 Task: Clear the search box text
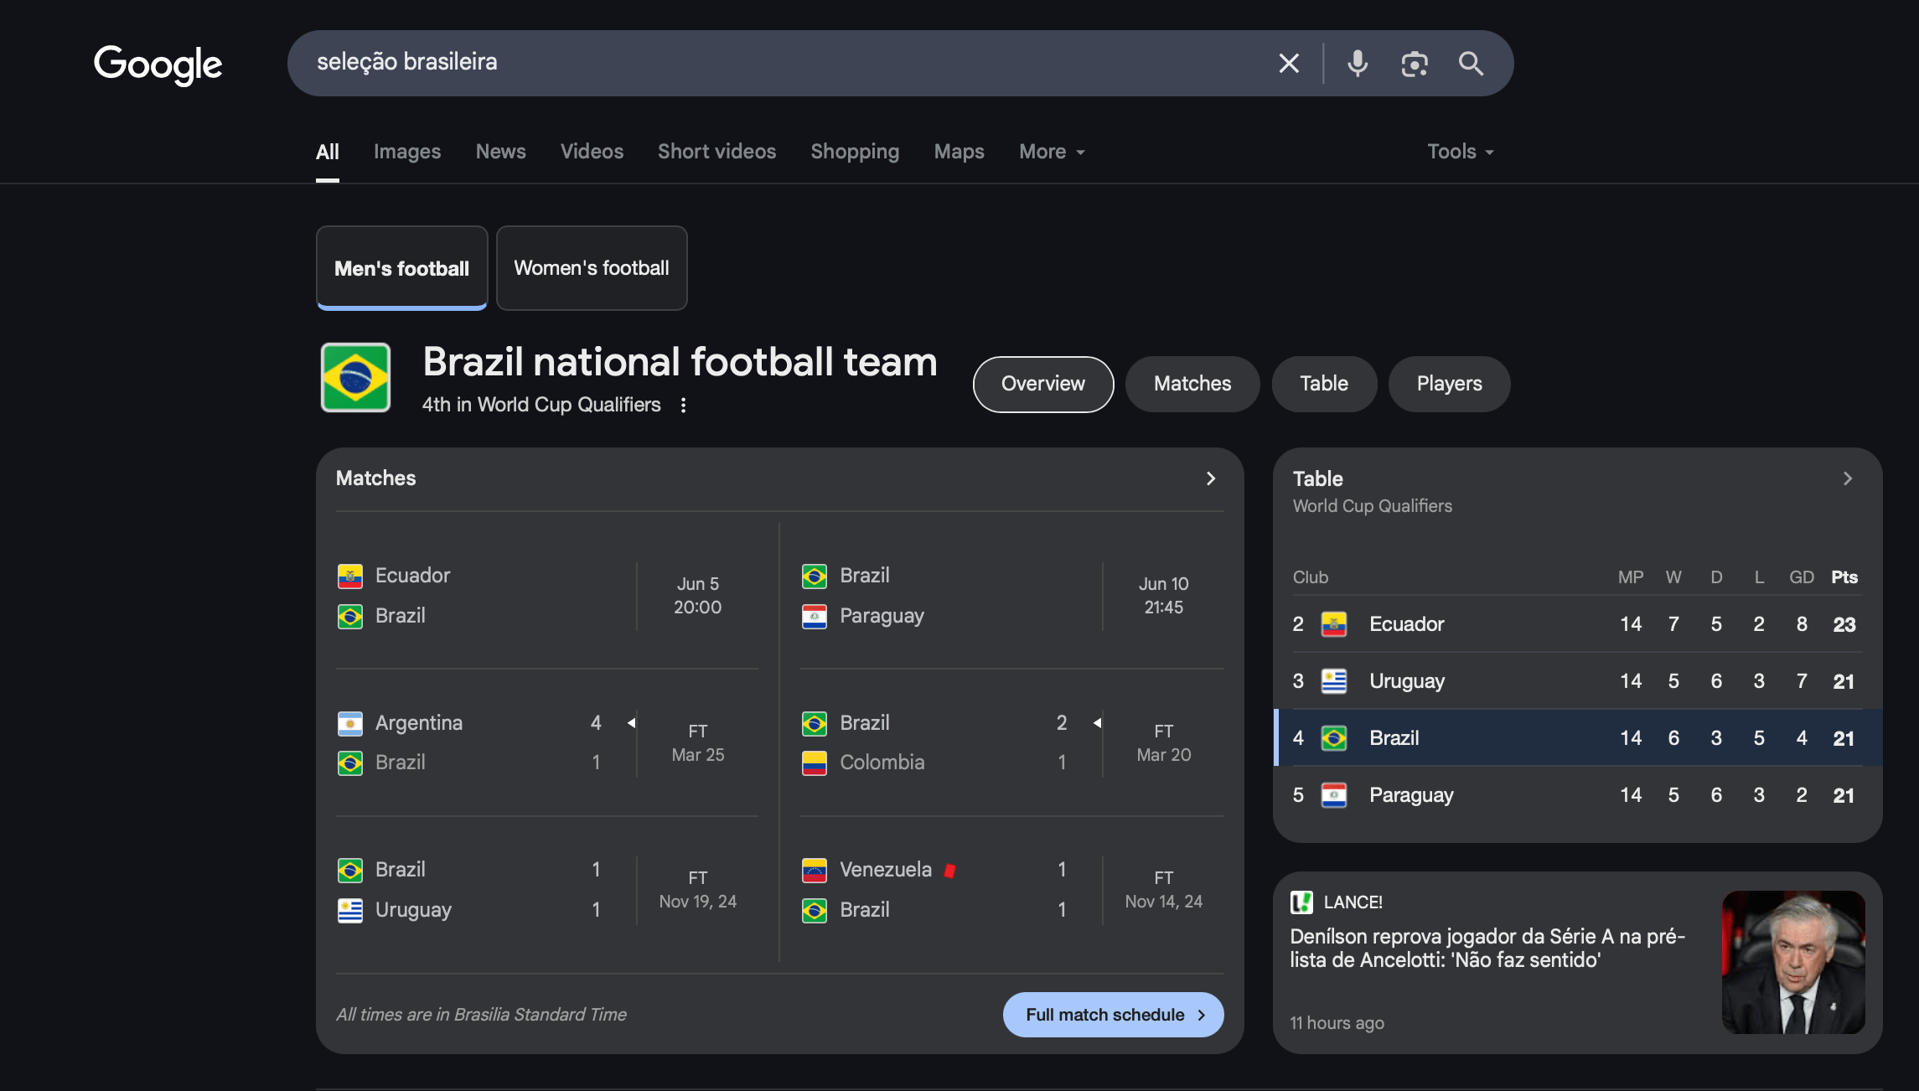point(1289,64)
